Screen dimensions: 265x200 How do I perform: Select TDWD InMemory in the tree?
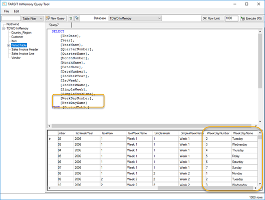(17, 29)
